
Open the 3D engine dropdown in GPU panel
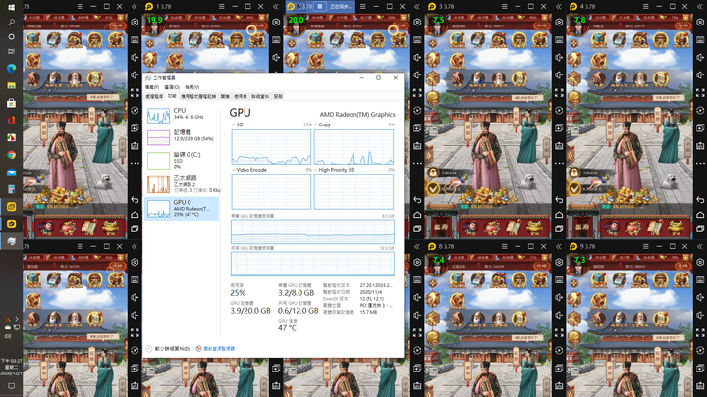pos(238,124)
